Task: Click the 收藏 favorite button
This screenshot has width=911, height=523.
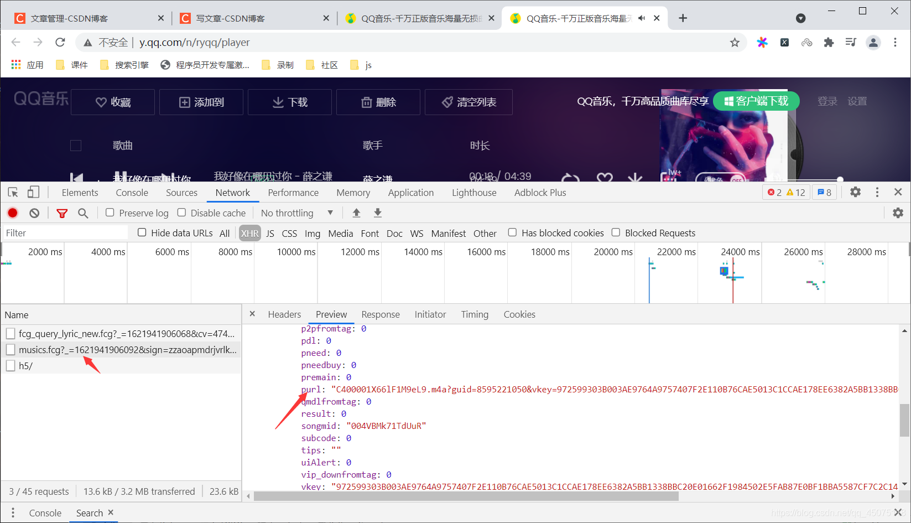Action: click(113, 102)
